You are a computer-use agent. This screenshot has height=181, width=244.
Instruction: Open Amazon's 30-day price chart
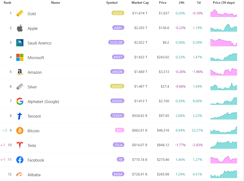pyautogui.click(x=224, y=72)
